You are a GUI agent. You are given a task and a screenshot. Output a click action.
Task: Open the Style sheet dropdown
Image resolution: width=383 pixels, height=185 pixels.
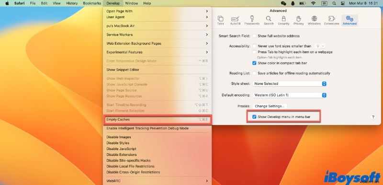coord(290,83)
